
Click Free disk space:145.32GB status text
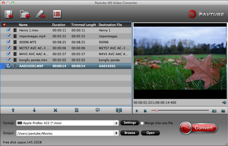pyautogui.click(x=22, y=142)
